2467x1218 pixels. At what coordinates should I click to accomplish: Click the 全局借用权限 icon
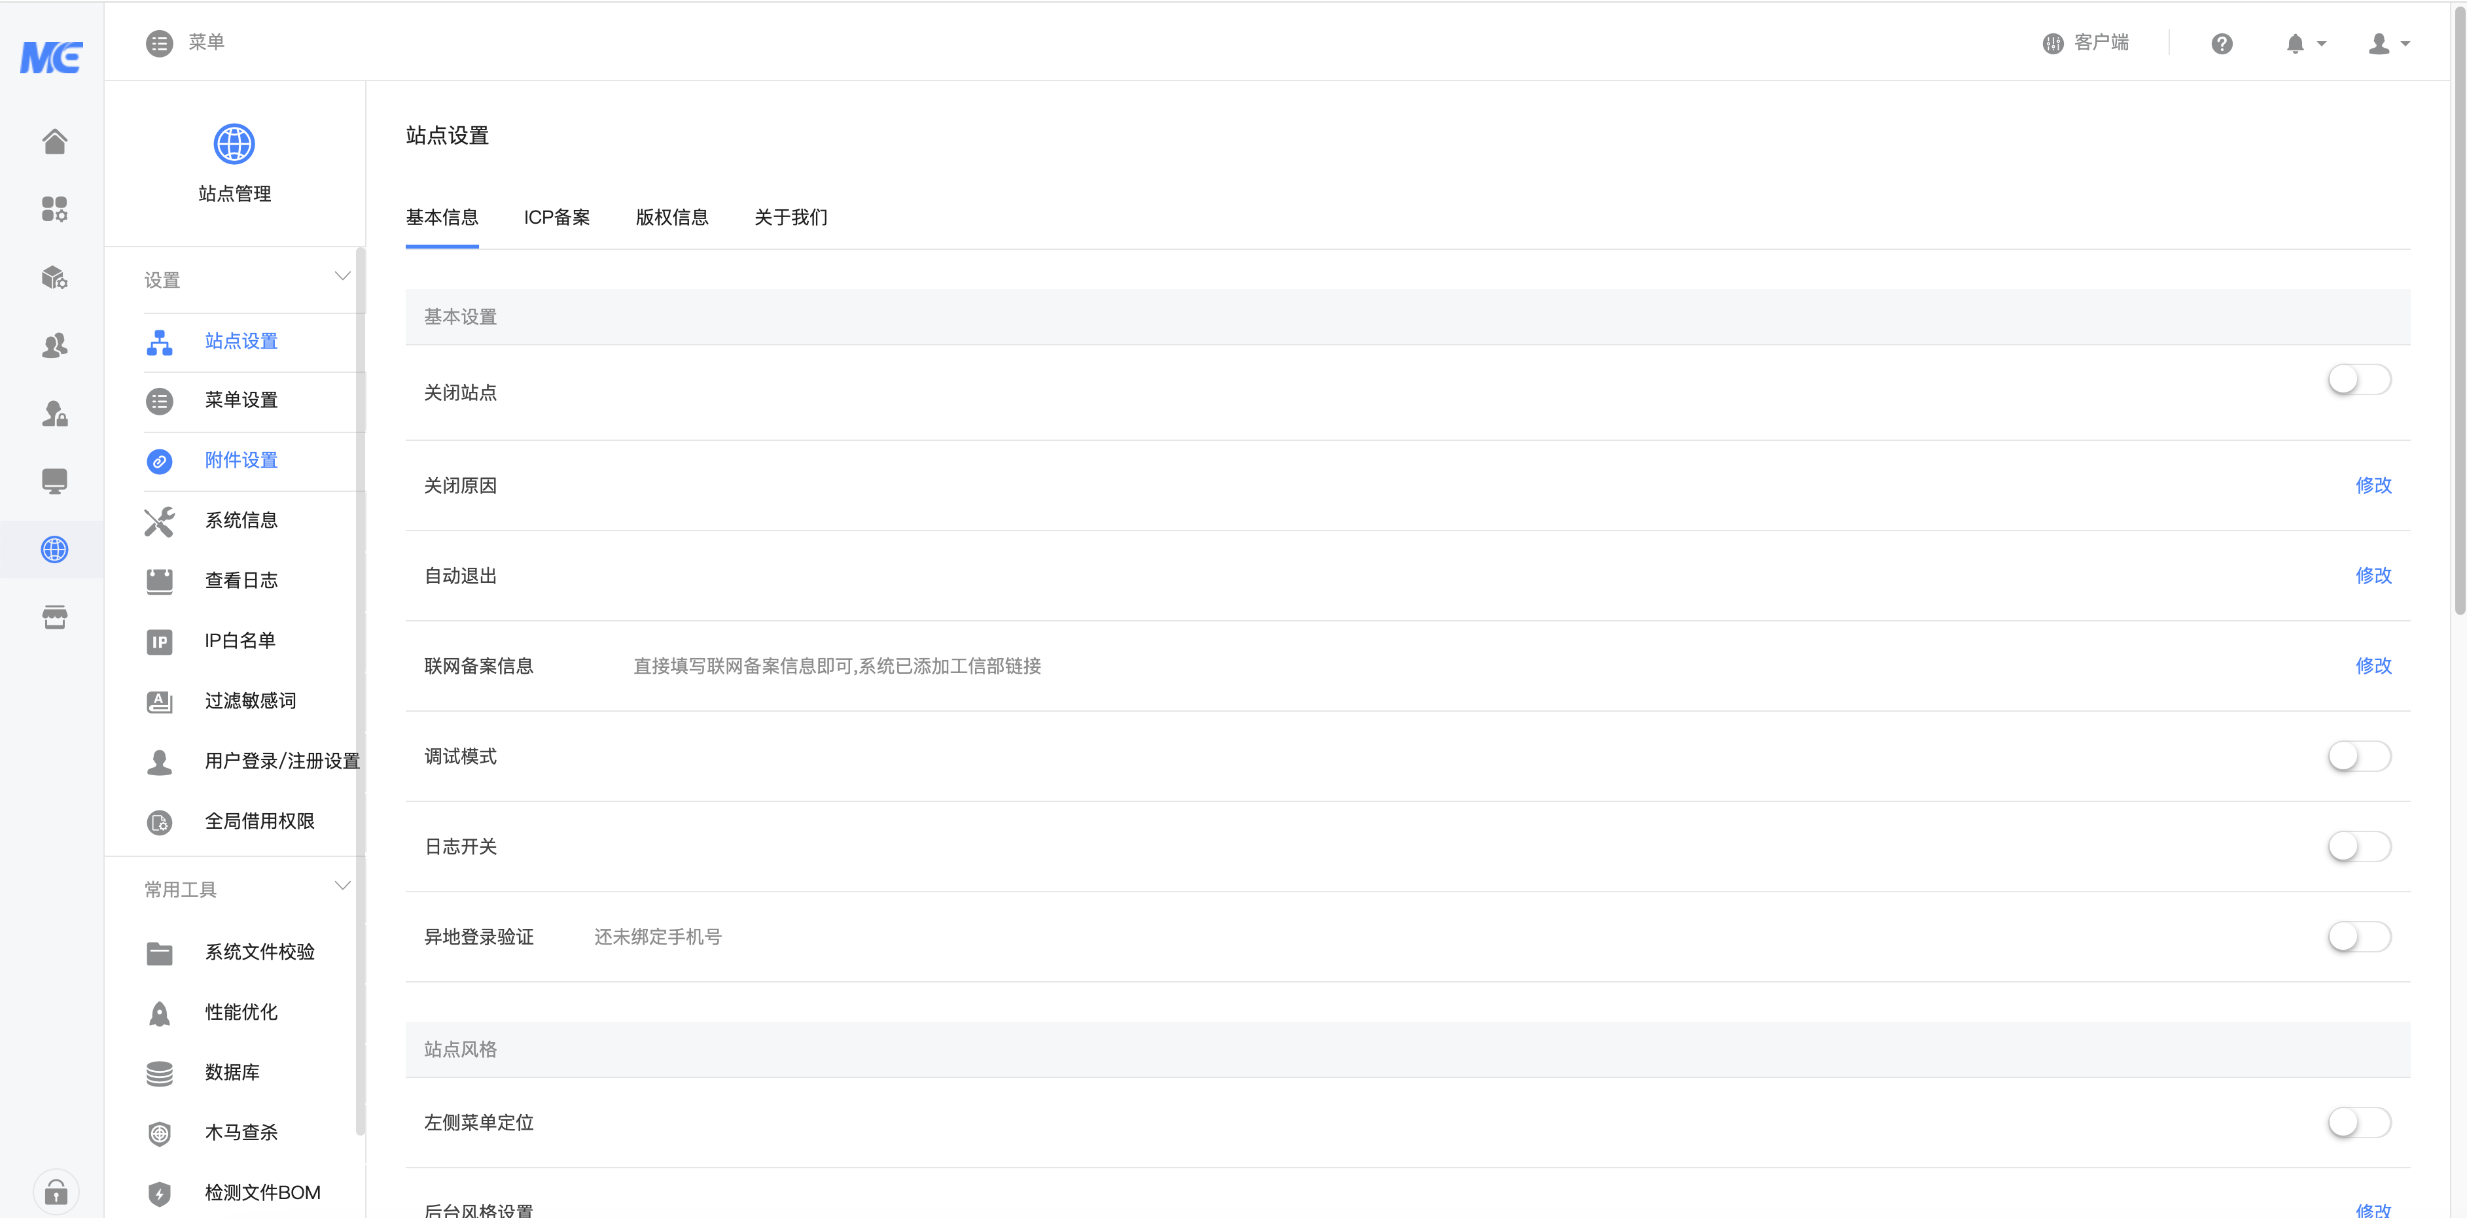[x=159, y=822]
